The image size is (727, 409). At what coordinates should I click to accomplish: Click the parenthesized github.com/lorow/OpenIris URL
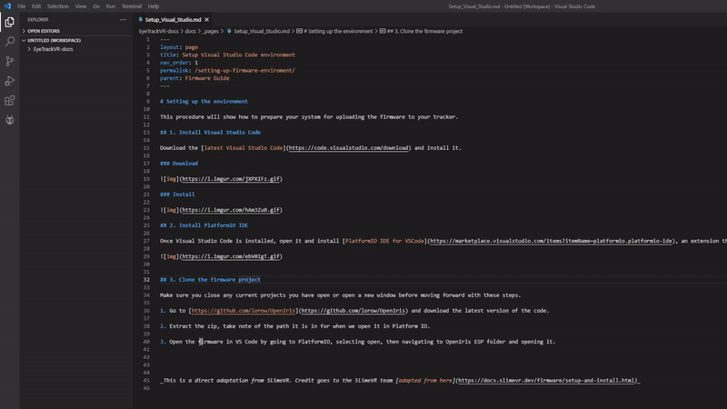coord(354,311)
